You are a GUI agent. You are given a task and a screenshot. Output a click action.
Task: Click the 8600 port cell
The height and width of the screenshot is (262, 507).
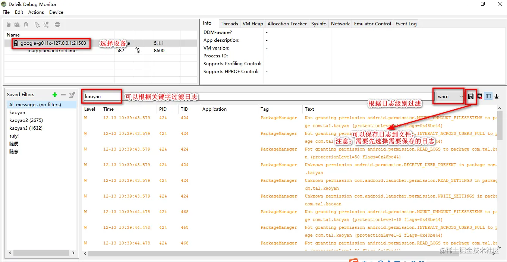pyautogui.click(x=159, y=50)
